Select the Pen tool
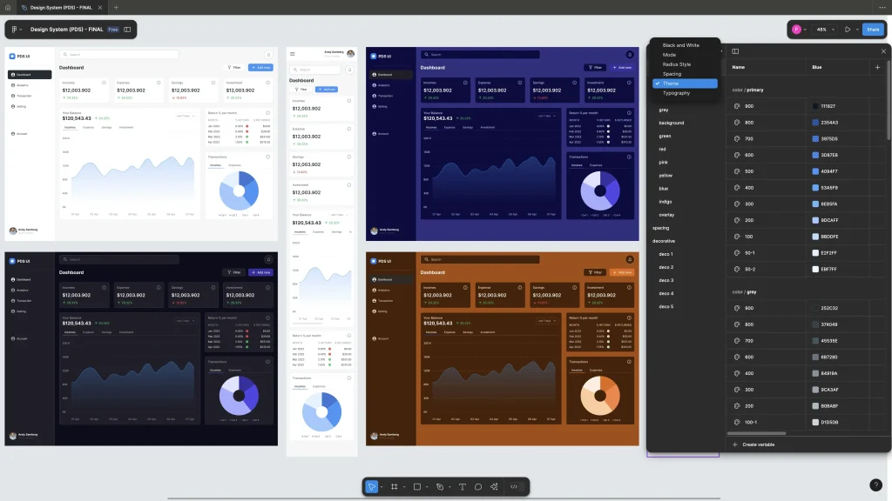Image resolution: width=892 pixels, height=501 pixels. pos(440,486)
